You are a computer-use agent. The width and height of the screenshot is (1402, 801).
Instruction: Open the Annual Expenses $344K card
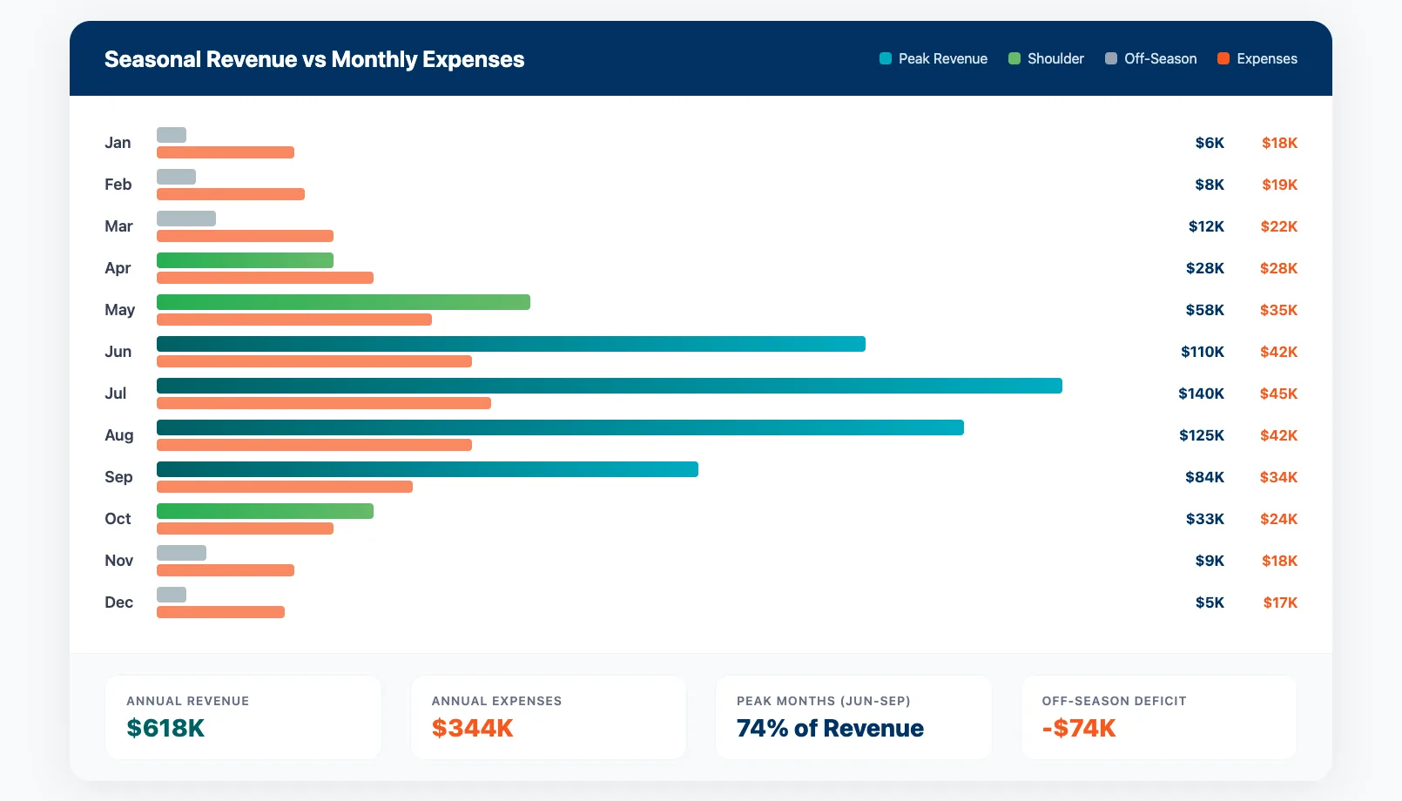point(549,717)
